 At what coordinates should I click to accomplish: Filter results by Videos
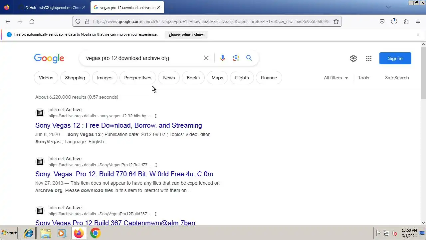pos(46,78)
